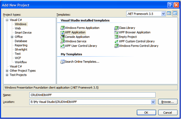Pick the Empty Project template icon
Image resolution: width=181 pixels, height=119 pixels.
pyautogui.click(x=116, y=37)
